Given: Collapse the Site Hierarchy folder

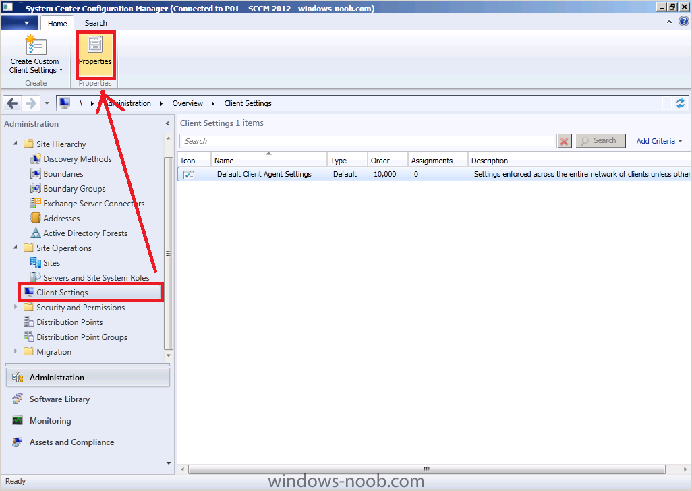Looking at the screenshot, I should (x=16, y=144).
